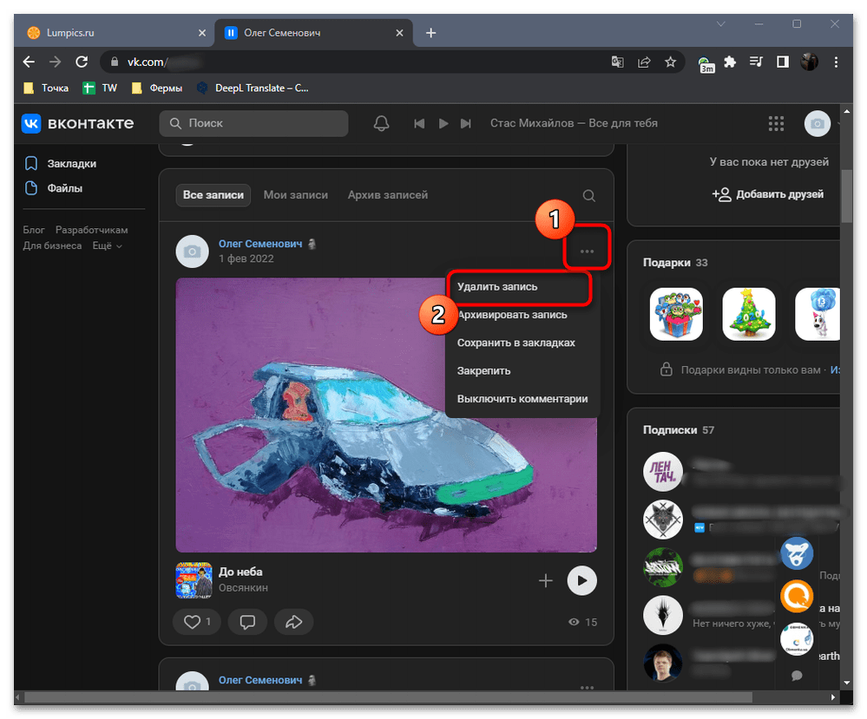Screen dimensions: 867x719
Task: Share the post with arrow icon
Action: (x=293, y=622)
